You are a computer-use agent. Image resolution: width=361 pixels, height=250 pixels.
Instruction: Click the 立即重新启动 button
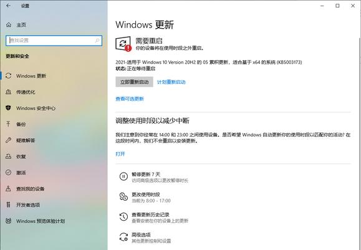coord(134,82)
